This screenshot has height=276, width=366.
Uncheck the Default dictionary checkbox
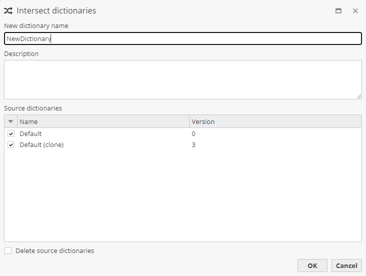(x=11, y=134)
